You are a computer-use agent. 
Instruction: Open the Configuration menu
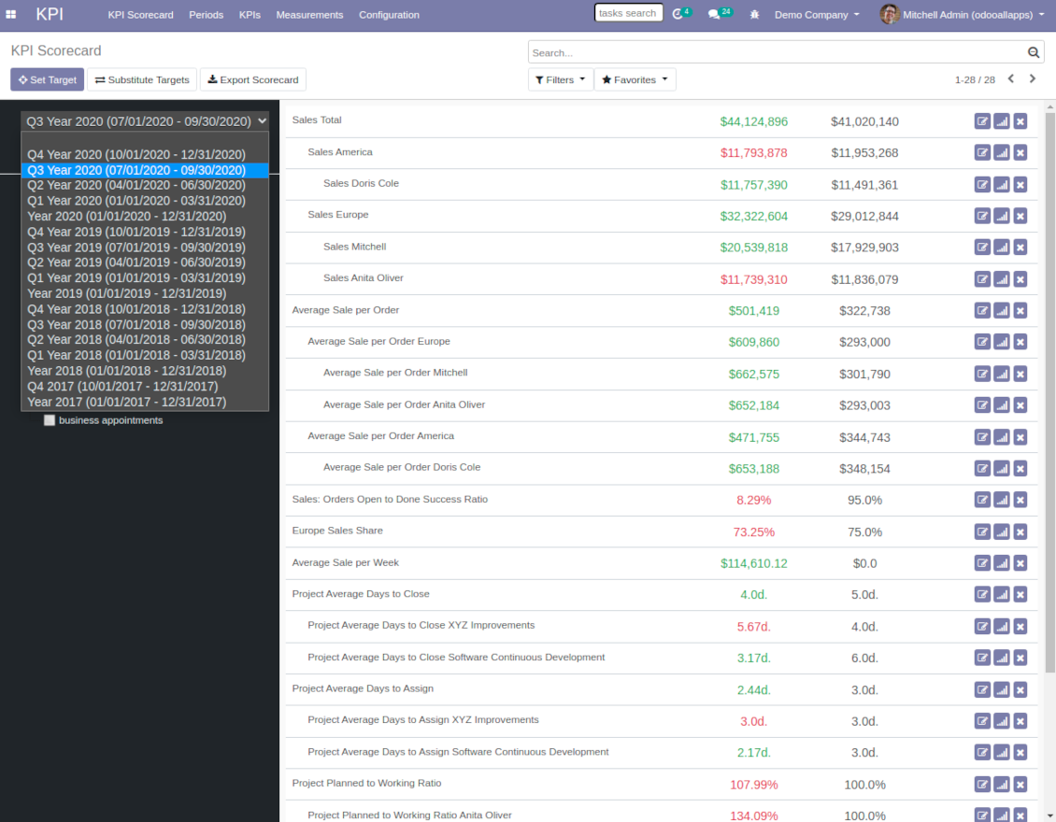(389, 14)
